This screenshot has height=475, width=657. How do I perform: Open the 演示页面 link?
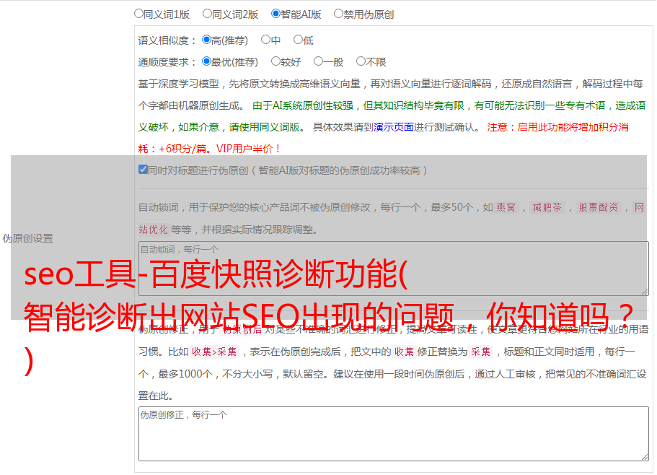click(394, 127)
